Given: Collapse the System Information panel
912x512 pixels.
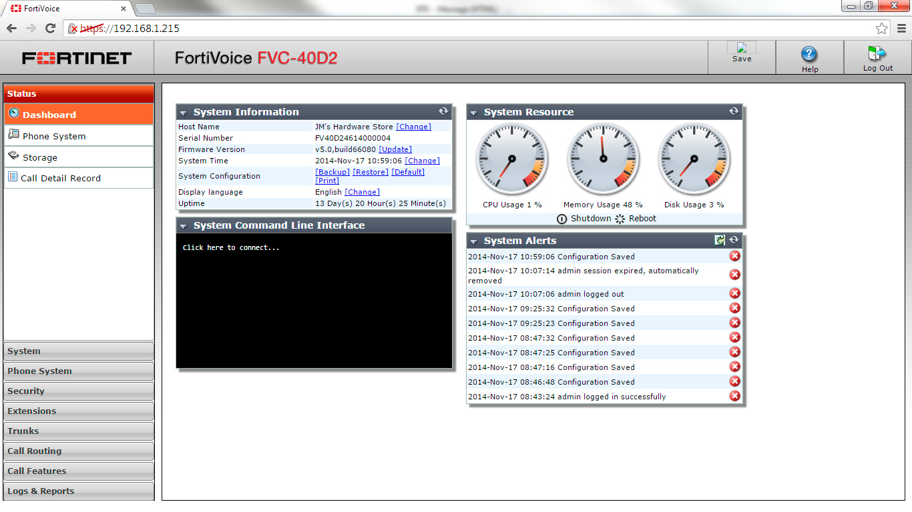Looking at the screenshot, I should 183,113.
